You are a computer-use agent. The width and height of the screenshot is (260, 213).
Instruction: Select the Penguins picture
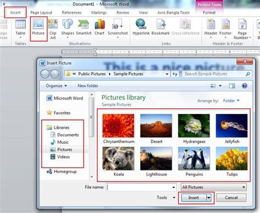(x=194, y=162)
